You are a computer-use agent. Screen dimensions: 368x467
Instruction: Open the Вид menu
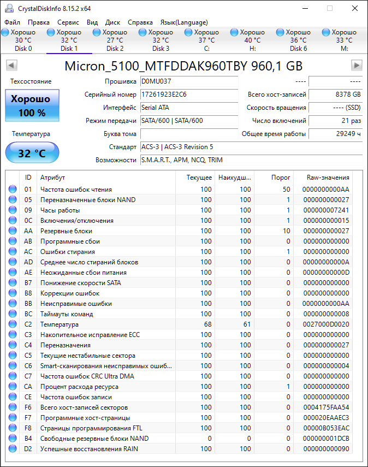coord(92,22)
